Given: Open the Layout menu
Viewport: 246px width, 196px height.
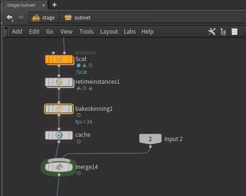Looking at the screenshot, I should 109,32.
